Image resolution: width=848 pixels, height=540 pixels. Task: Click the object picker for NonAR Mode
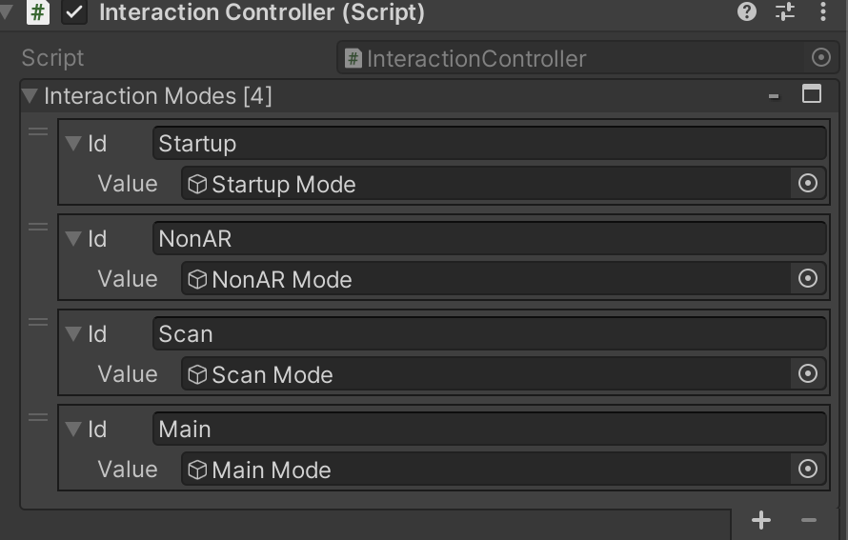click(808, 279)
